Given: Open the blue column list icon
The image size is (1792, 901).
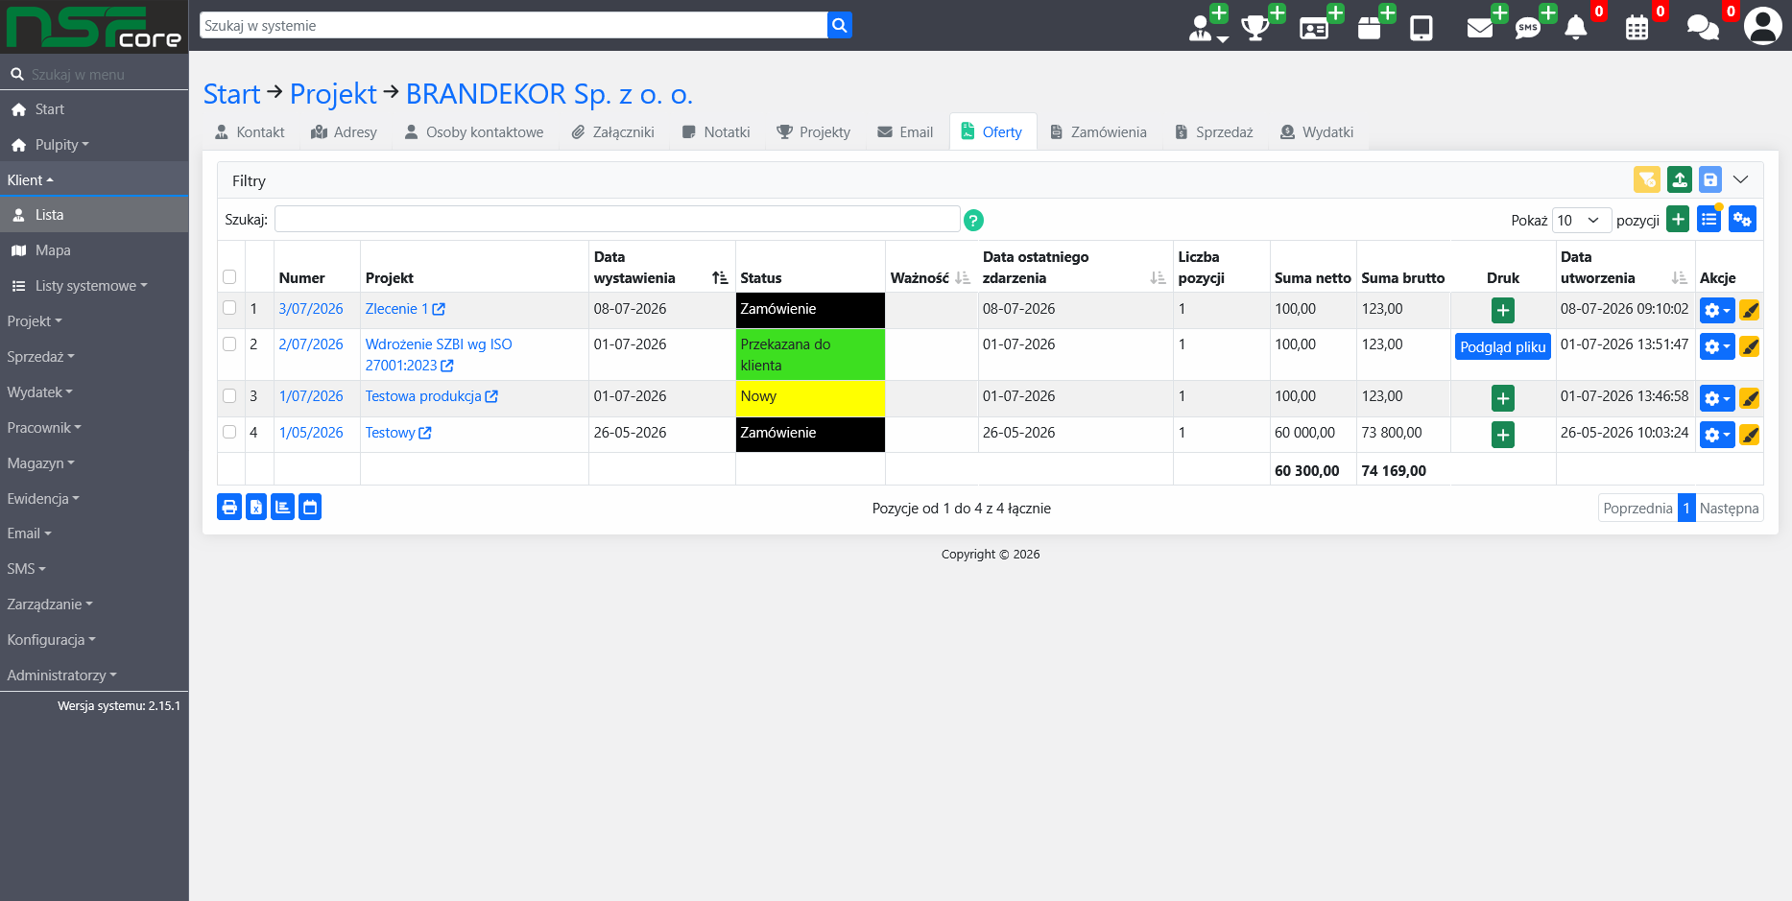Looking at the screenshot, I should [1709, 220].
